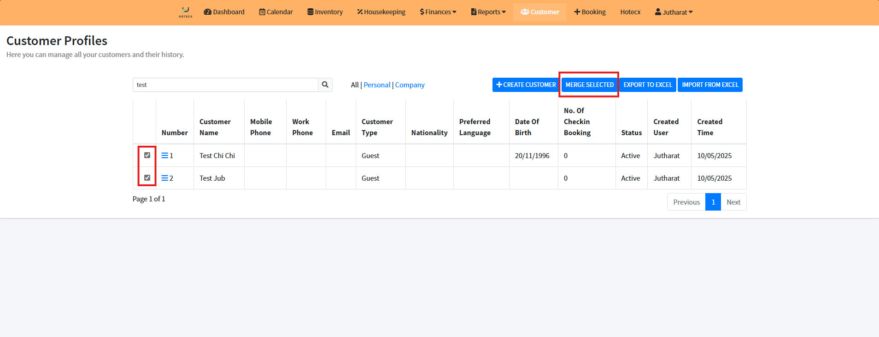The height and width of the screenshot is (337, 879).
Task: Open Housekeeping from the top navigation
Action: tap(381, 12)
